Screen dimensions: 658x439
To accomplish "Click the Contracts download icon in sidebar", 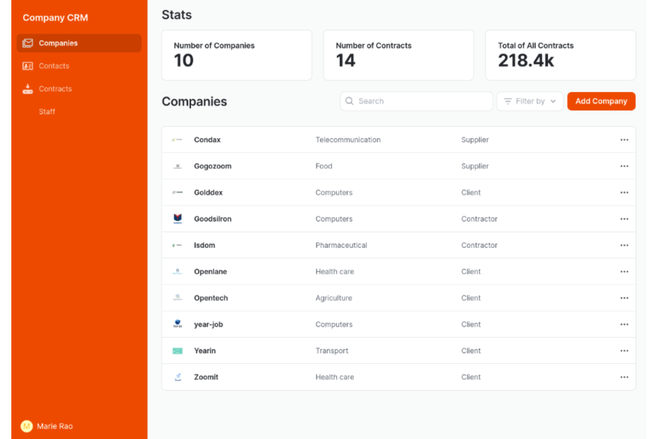I will (x=28, y=89).
